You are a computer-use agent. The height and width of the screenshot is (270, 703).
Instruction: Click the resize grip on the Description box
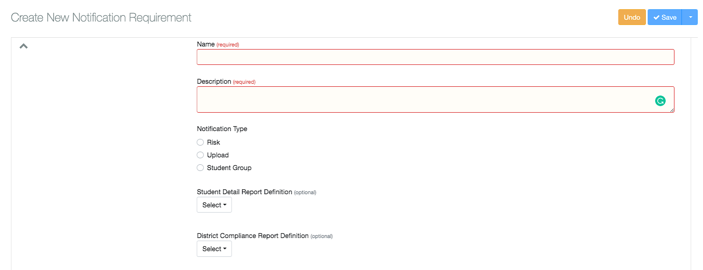(672, 110)
